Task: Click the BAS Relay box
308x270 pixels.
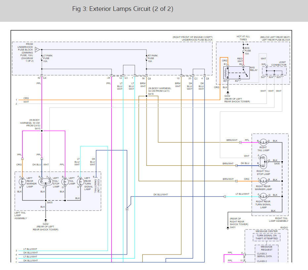Action: tap(237, 73)
